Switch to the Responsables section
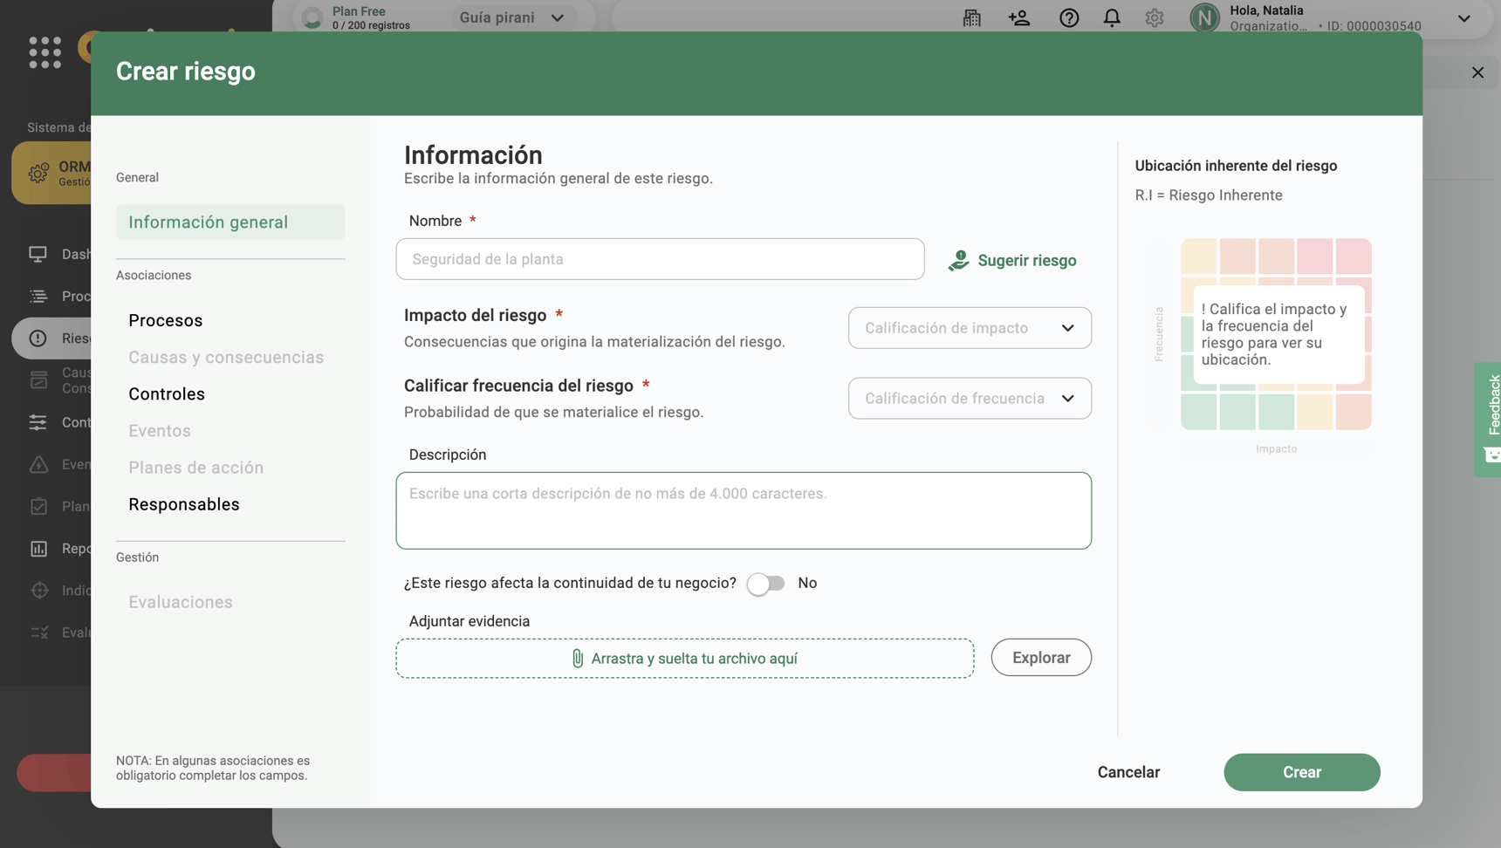 click(183, 504)
